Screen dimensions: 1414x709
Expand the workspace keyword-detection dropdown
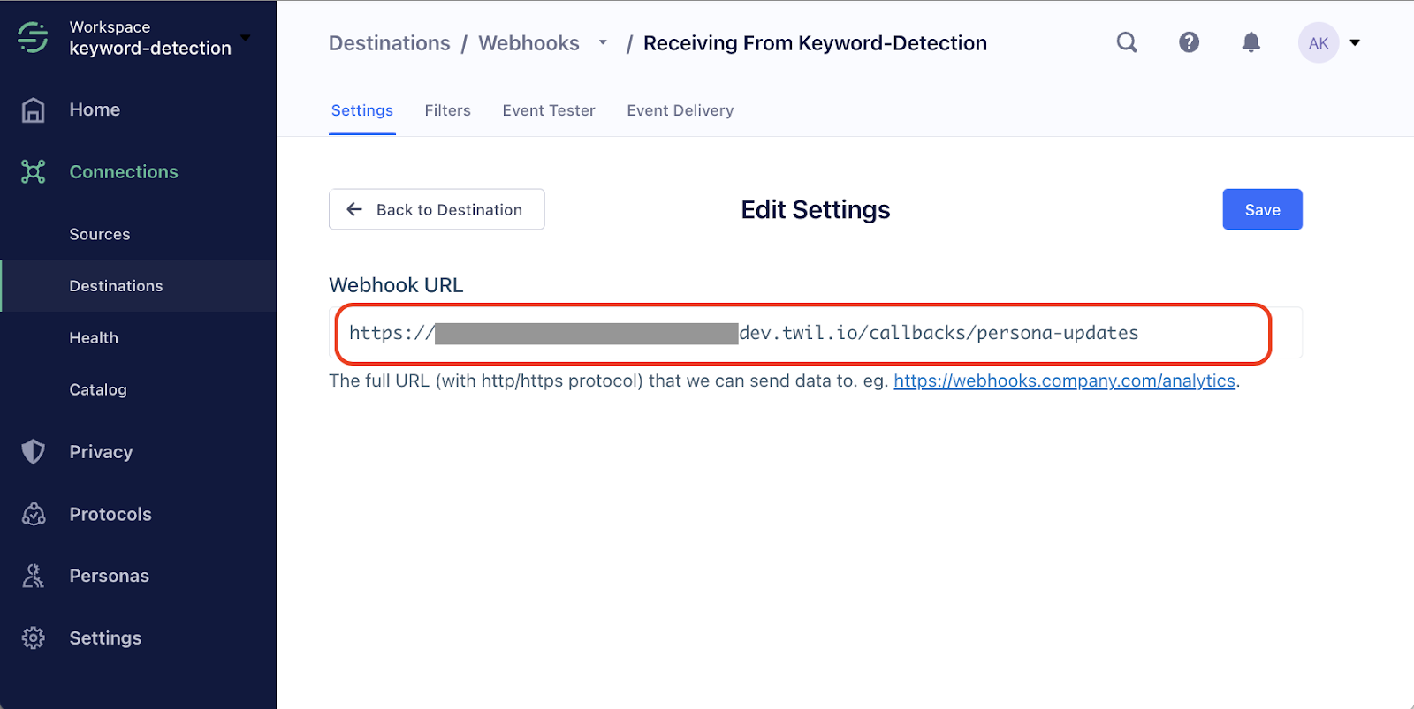pyautogui.click(x=246, y=38)
